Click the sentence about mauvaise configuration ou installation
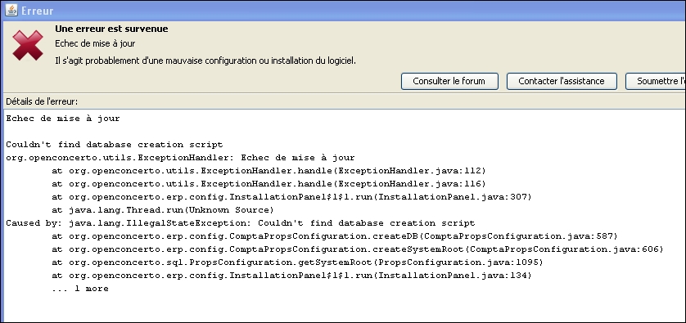686x323 pixels. tap(205, 61)
